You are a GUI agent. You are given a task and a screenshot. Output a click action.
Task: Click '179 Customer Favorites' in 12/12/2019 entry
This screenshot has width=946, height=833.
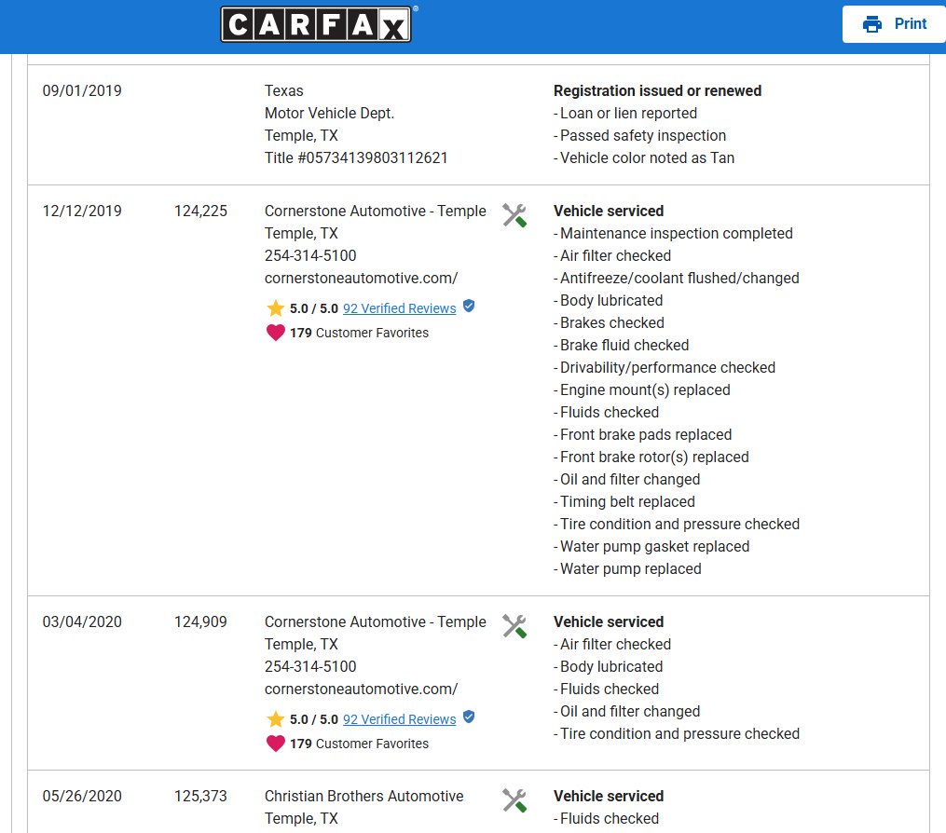click(359, 333)
